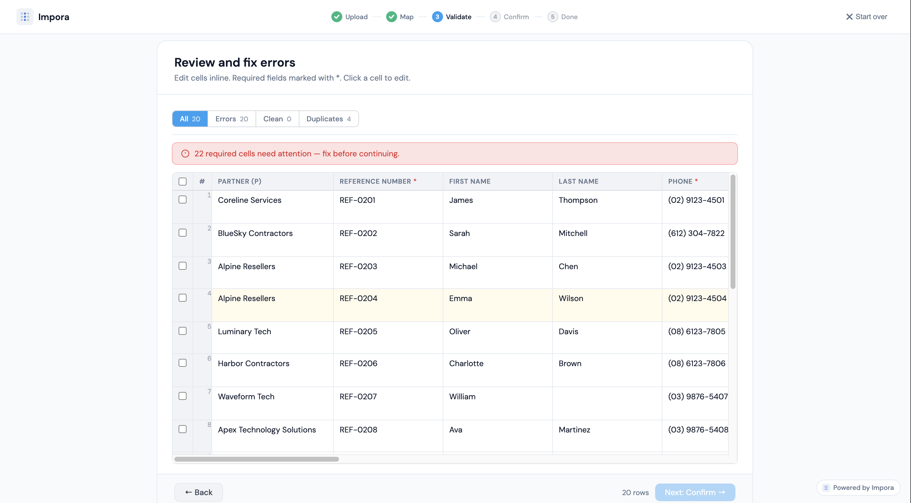Click the Impora logo icon

point(25,17)
